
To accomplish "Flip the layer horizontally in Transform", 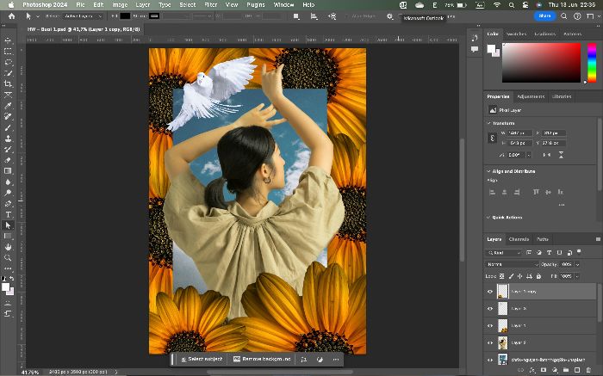I will pos(546,155).
